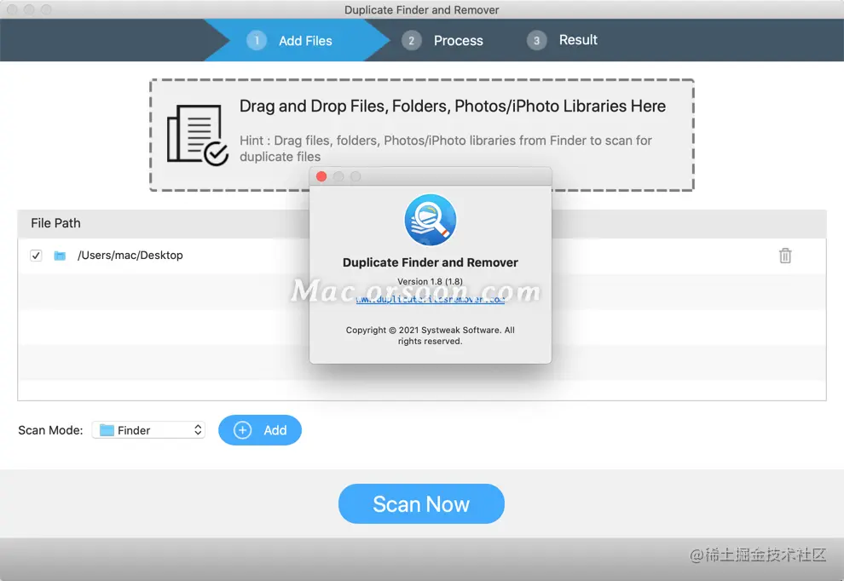Open the website link in About dialog
844x581 pixels.
tap(430, 300)
